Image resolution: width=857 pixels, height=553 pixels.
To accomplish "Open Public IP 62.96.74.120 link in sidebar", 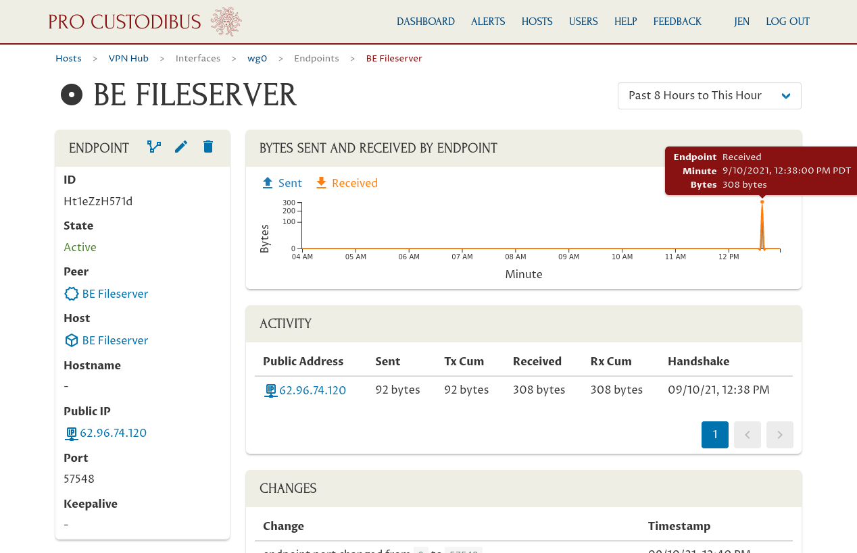I will click(x=113, y=433).
